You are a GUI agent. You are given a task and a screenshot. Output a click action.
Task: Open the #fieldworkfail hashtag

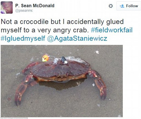pyautogui.click(x=112, y=30)
